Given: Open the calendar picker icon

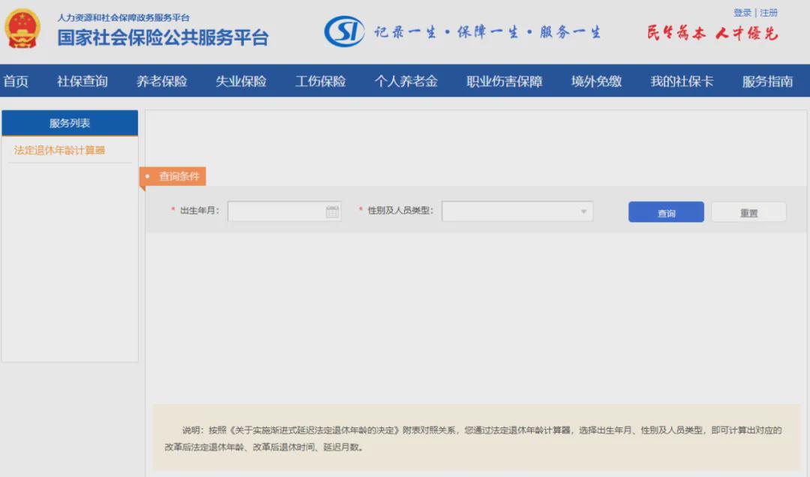Looking at the screenshot, I should (332, 212).
